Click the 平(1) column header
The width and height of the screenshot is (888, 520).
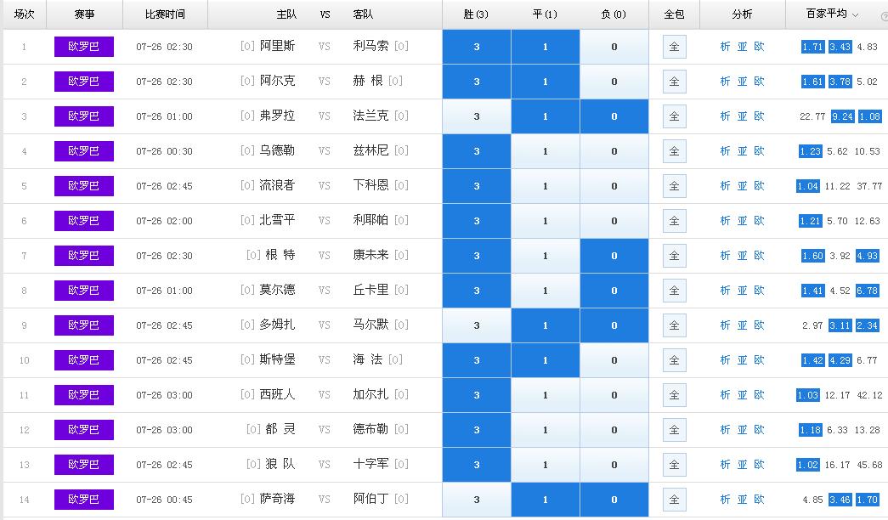545,14
